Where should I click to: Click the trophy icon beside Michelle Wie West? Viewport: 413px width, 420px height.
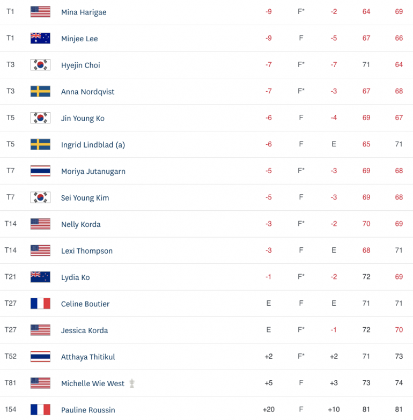[x=132, y=384]
